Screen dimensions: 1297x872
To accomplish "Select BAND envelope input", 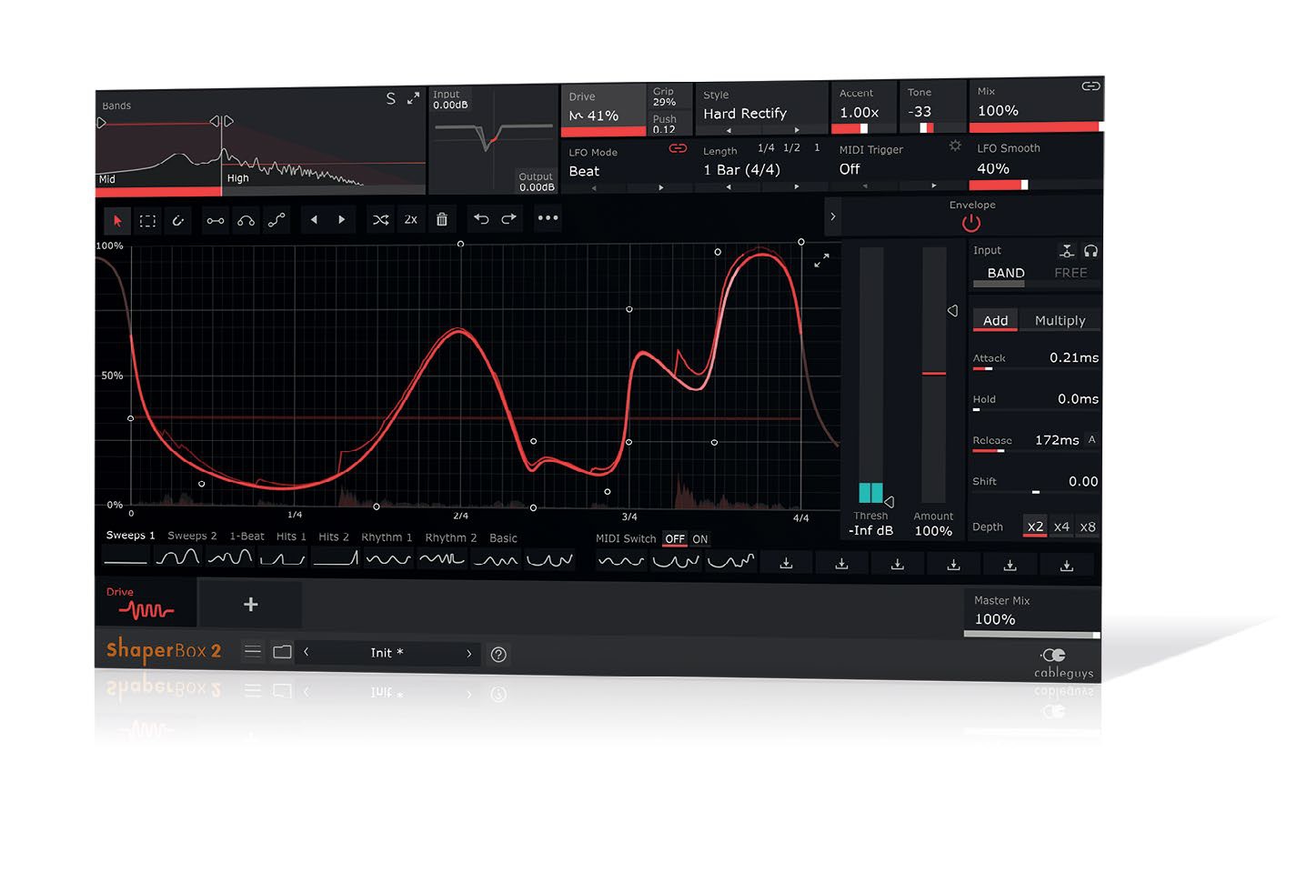I will pyautogui.click(x=1006, y=273).
